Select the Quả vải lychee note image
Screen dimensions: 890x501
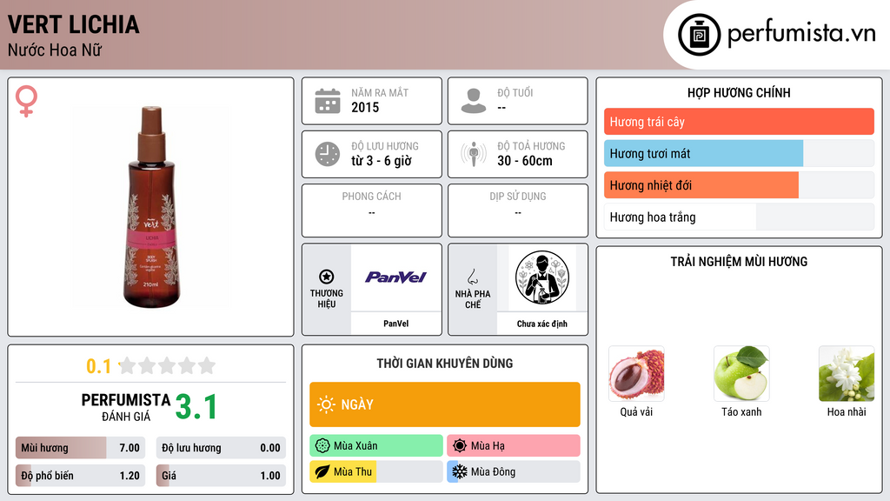[636, 373]
